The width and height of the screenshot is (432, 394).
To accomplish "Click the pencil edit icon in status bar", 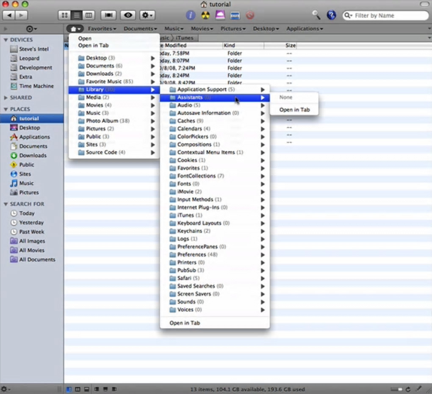I will coord(419,389).
